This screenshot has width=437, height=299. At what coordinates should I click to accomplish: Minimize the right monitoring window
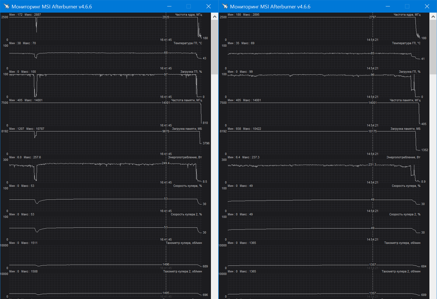point(388,6)
